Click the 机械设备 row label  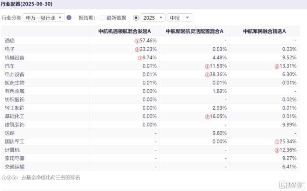(x=14, y=58)
